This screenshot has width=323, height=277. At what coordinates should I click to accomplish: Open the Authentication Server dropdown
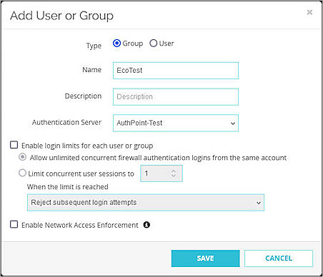tap(176, 123)
